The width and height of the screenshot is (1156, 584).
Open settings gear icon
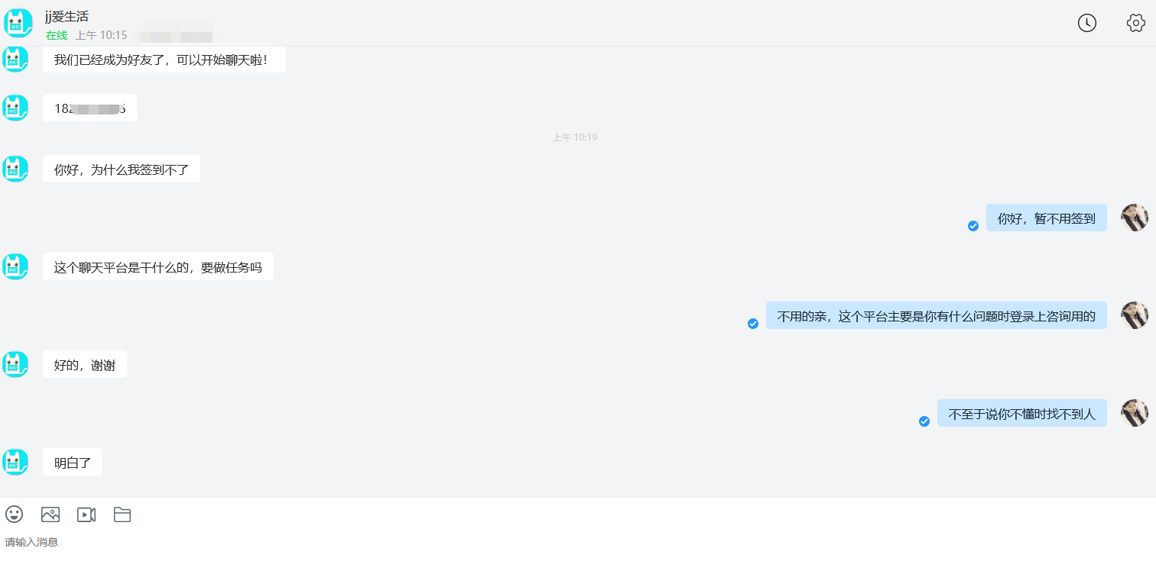[1135, 23]
